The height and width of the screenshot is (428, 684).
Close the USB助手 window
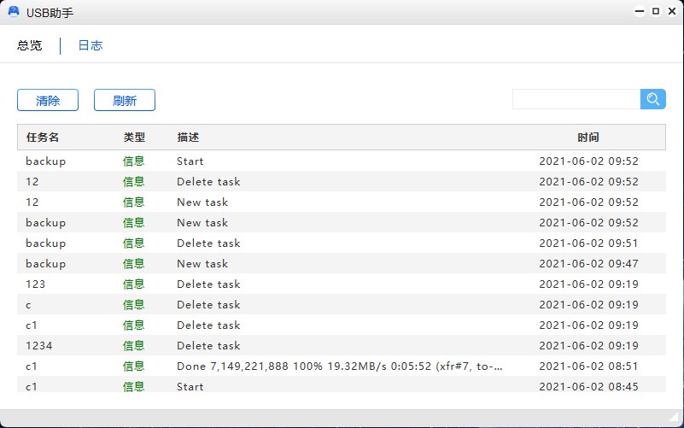pyautogui.click(x=671, y=12)
